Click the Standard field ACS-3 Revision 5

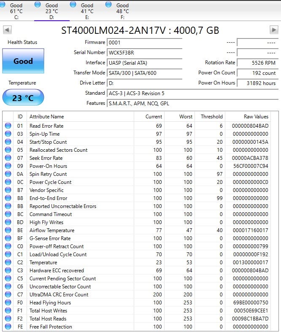coord(192,93)
